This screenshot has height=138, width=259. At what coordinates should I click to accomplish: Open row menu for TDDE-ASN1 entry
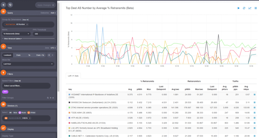click(254, 113)
